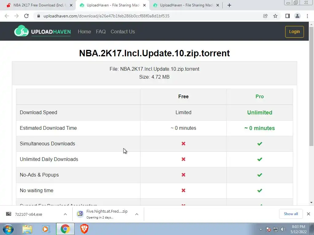Screen dimensions: 314x235
Task: Switch to the third UploadHaven tab
Action: [x=186, y=5]
